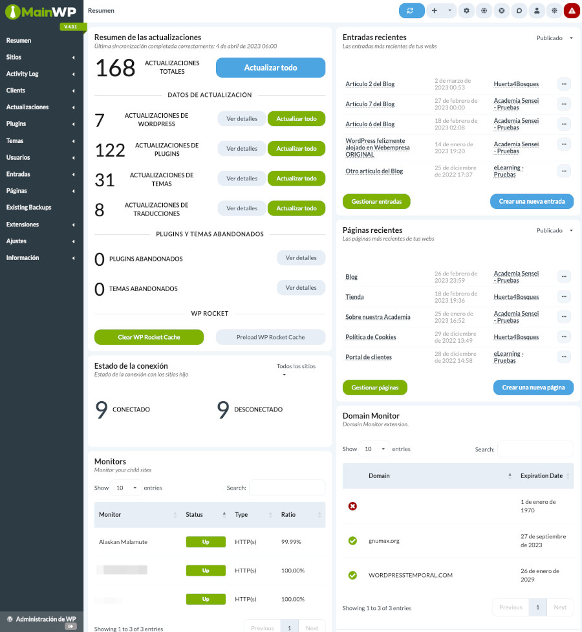Image resolution: width=582 pixels, height=632 pixels.
Task: Open Información in sidebar menu
Action: [23, 257]
